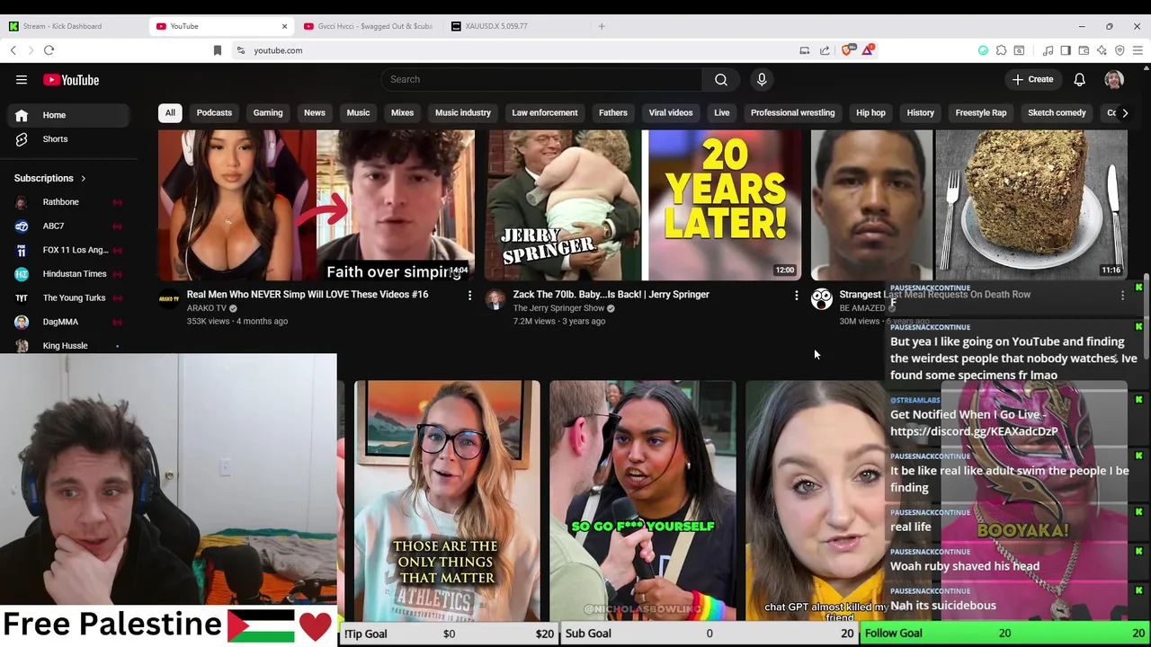This screenshot has height=647, width=1151.
Task: Open a new browser tab
Action: tap(602, 26)
